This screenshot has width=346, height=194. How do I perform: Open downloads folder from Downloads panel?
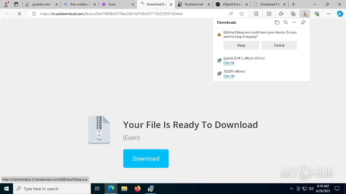pos(277,22)
